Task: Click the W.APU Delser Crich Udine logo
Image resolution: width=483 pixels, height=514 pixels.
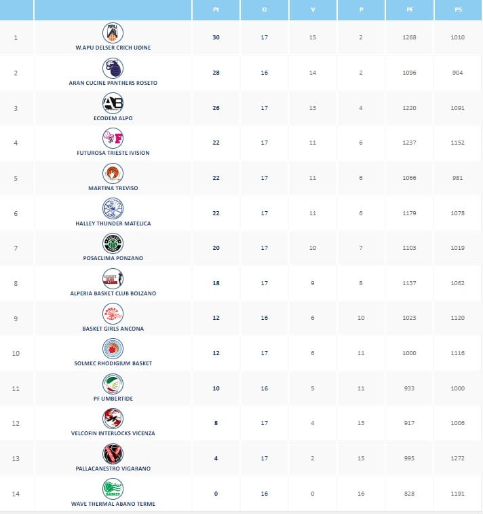Action: coord(113,33)
